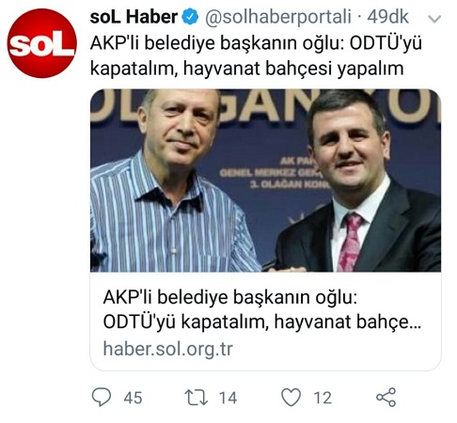The width and height of the screenshot is (457, 423).
Task: Expand the tweet options chevron
Action: click(434, 19)
